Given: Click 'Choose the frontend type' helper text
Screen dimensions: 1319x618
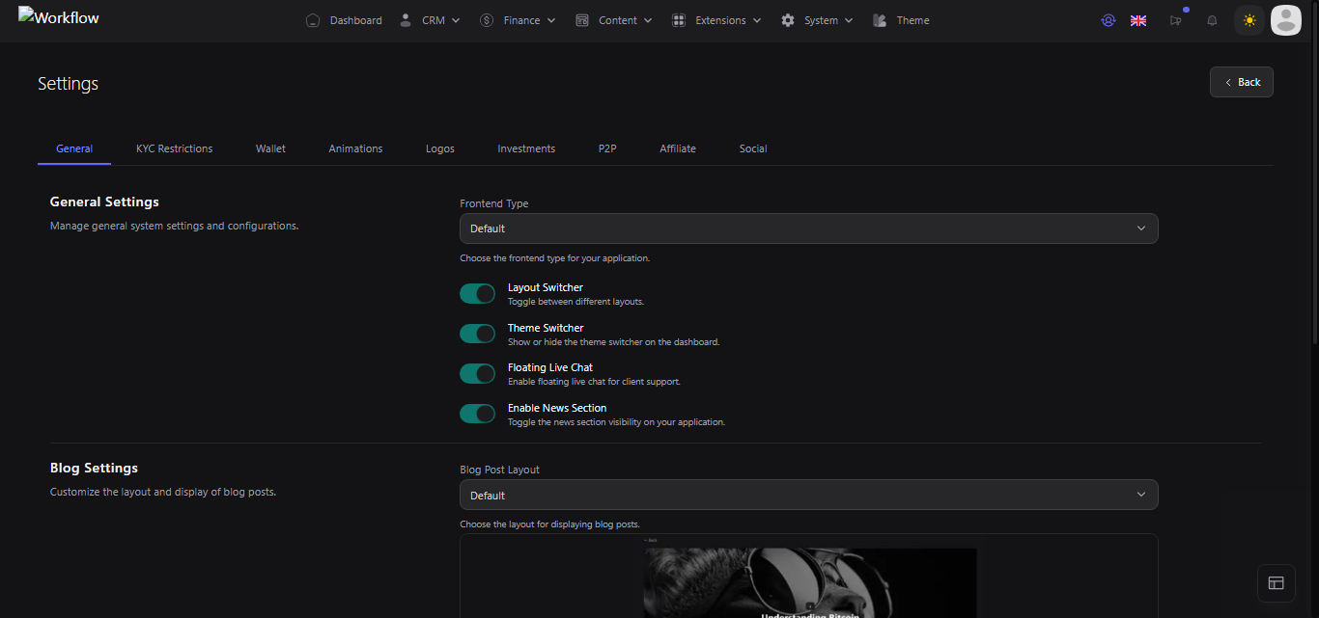Looking at the screenshot, I should click(554, 258).
